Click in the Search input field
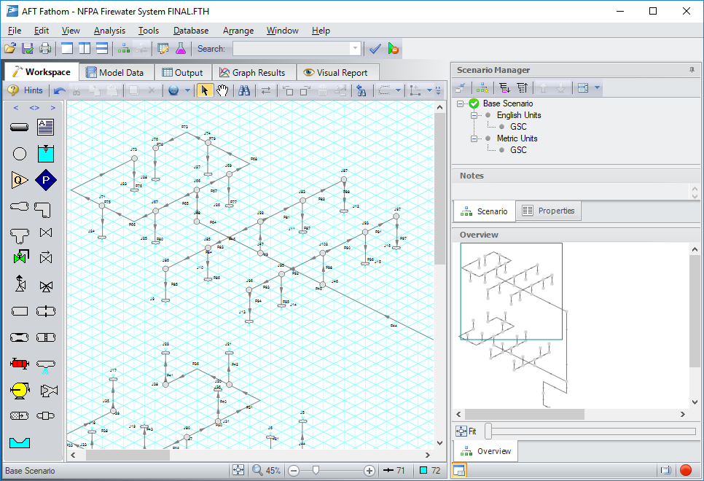704x481 pixels. (x=292, y=49)
